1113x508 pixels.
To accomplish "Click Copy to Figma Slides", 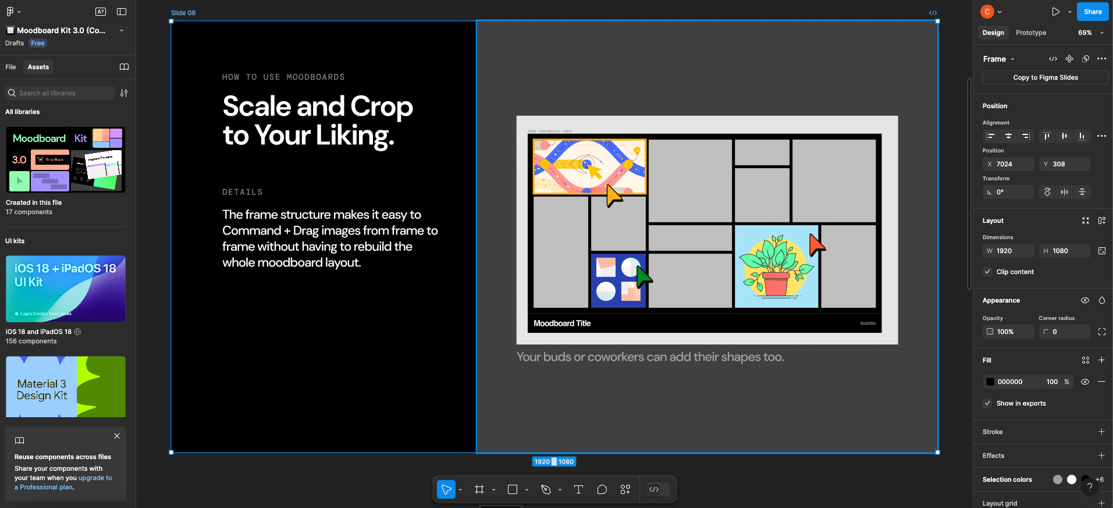I will coord(1046,77).
